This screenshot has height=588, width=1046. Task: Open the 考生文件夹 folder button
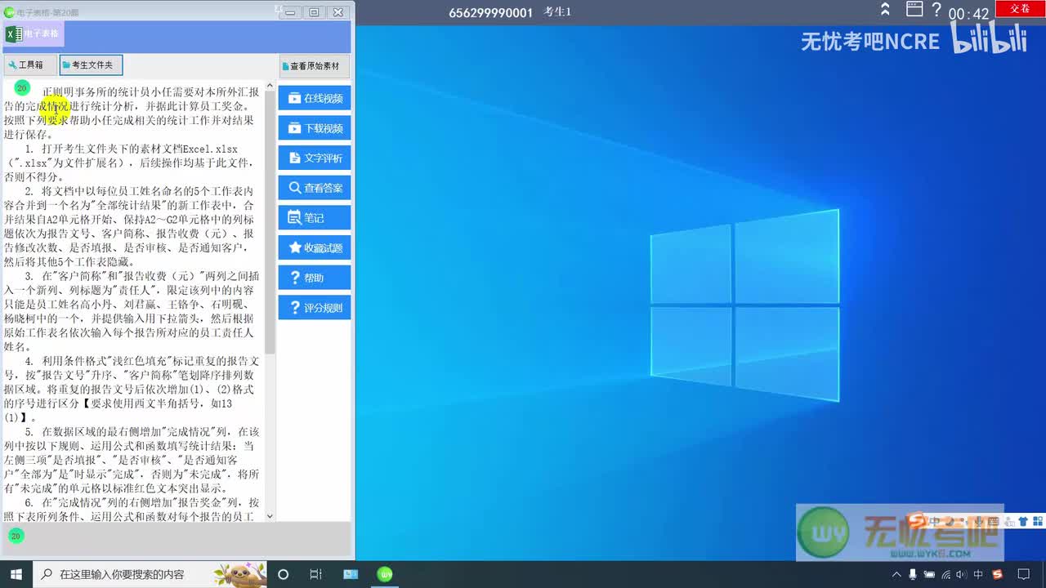click(x=91, y=65)
